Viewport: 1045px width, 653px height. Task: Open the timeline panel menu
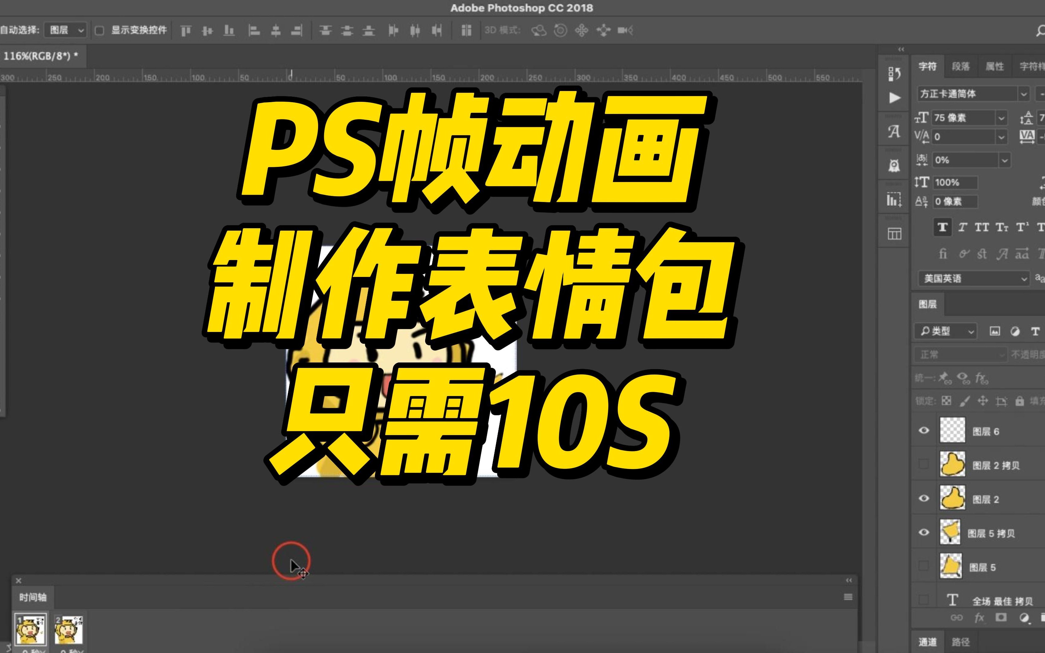848,596
